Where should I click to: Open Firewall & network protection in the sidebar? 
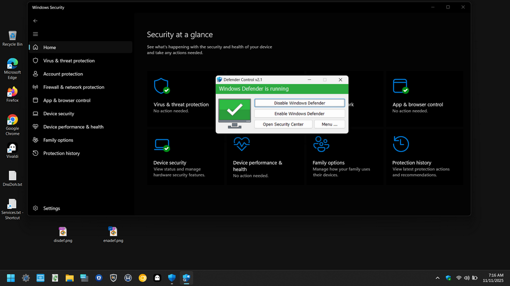tap(80, 87)
